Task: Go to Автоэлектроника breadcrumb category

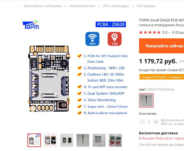Action: click(x=82, y=6)
